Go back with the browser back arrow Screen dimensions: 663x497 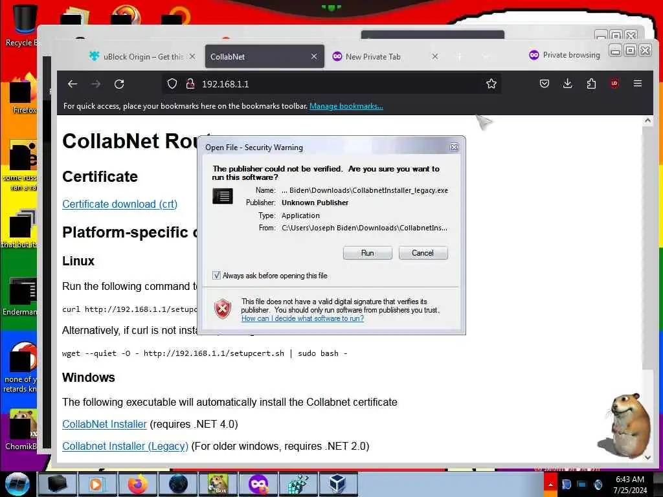coord(73,84)
